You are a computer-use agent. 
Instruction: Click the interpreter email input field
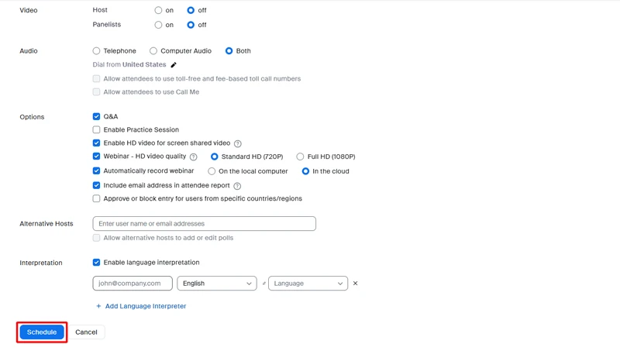coord(133,284)
